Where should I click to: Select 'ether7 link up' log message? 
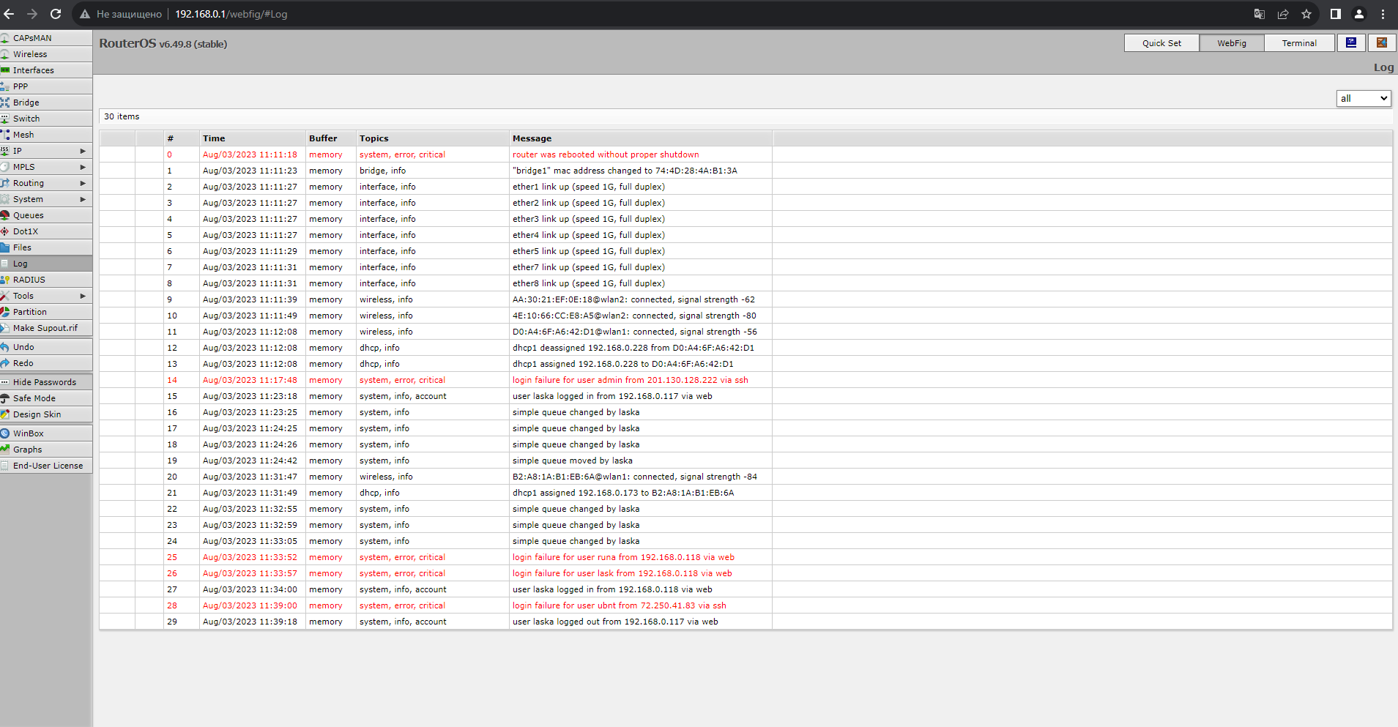click(589, 267)
